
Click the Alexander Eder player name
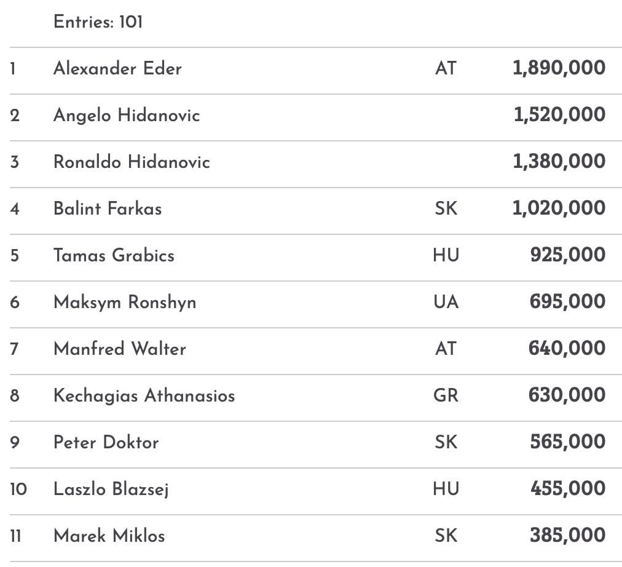pos(117,68)
